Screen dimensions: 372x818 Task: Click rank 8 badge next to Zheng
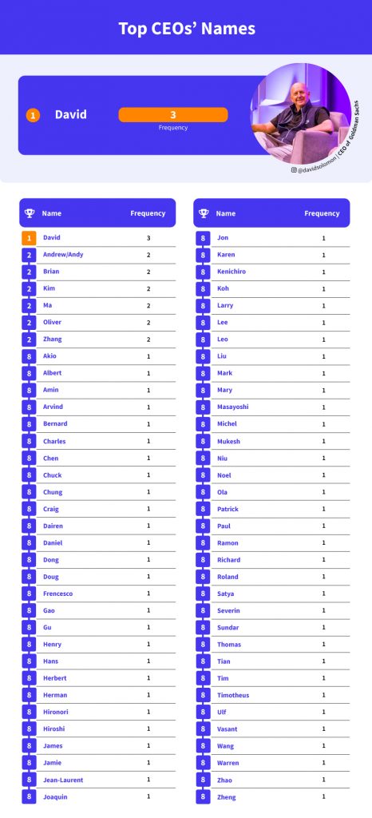[204, 796]
